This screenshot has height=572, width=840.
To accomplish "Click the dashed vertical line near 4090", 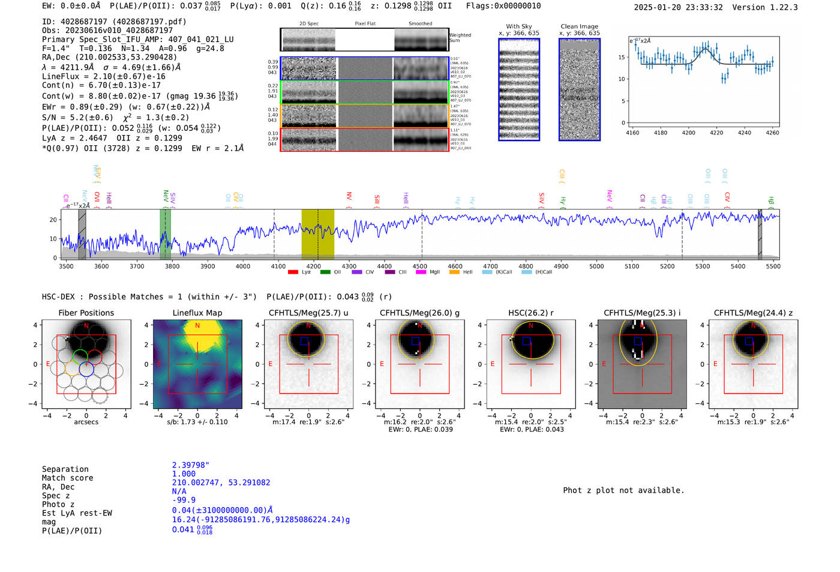I will tap(274, 234).
